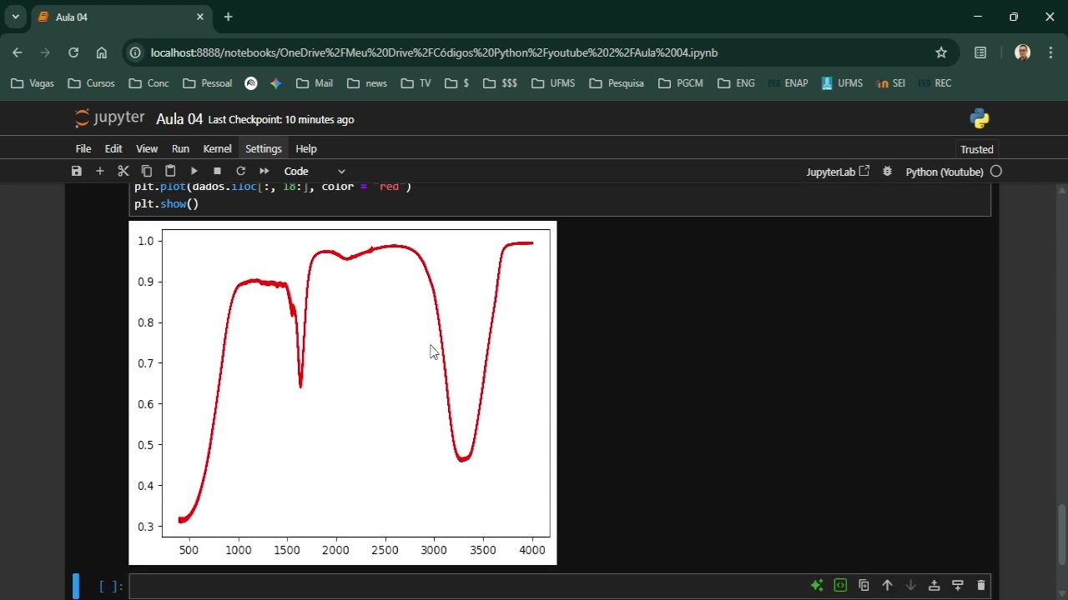This screenshot has height=600, width=1068.
Task: Save the notebook with the floppy disk icon
Action: pos(77,171)
